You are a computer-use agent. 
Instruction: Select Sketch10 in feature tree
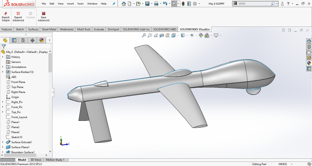(17, 137)
